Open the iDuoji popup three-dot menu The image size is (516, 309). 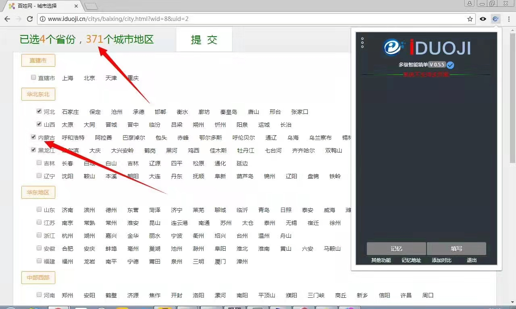coord(362,43)
